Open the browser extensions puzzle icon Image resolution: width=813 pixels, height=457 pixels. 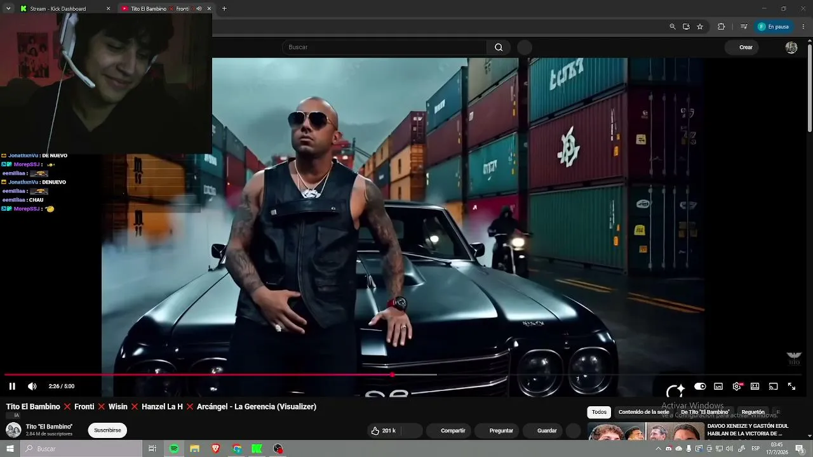click(x=721, y=27)
